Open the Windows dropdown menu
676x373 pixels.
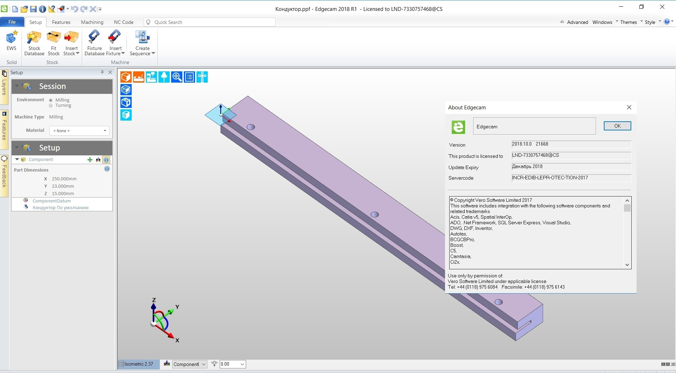[x=605, y=22]
